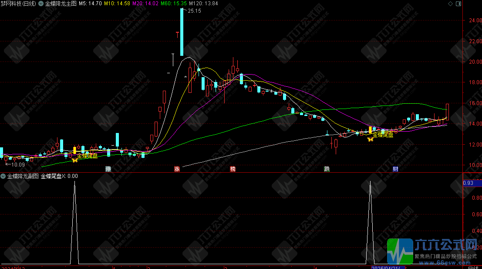
Task: Open the 日线 period selector at bottom right
Action: click(472, 267)
